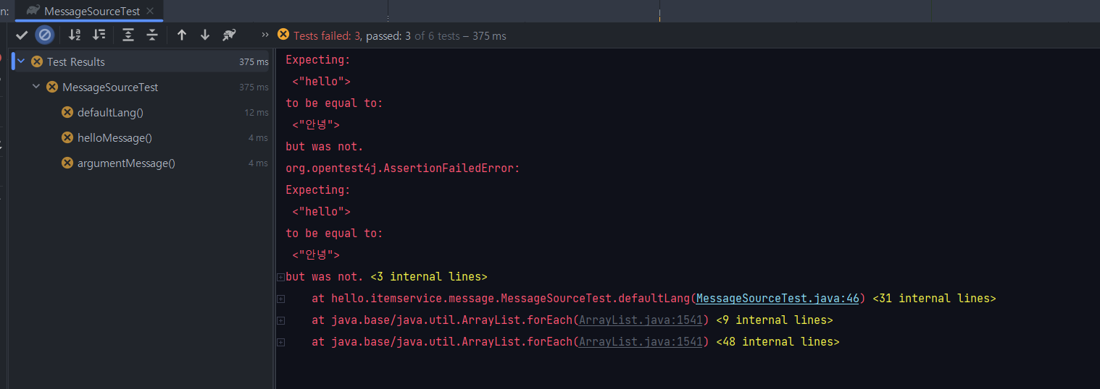This screenshot has height=389, width=1100.
Task: Collapse all test nodes
Action: 152,35
